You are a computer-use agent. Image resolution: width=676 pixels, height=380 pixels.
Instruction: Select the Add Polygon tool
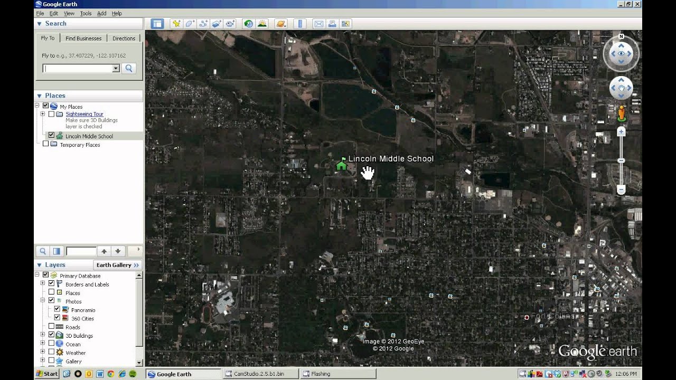tap(190, 24)
